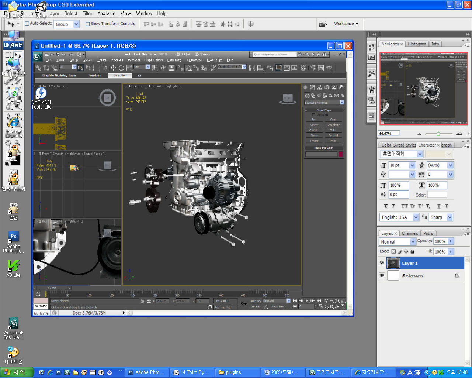Align horizontal centers in options bar
This screenshot has height=378, width=472.
coord(178,24)
